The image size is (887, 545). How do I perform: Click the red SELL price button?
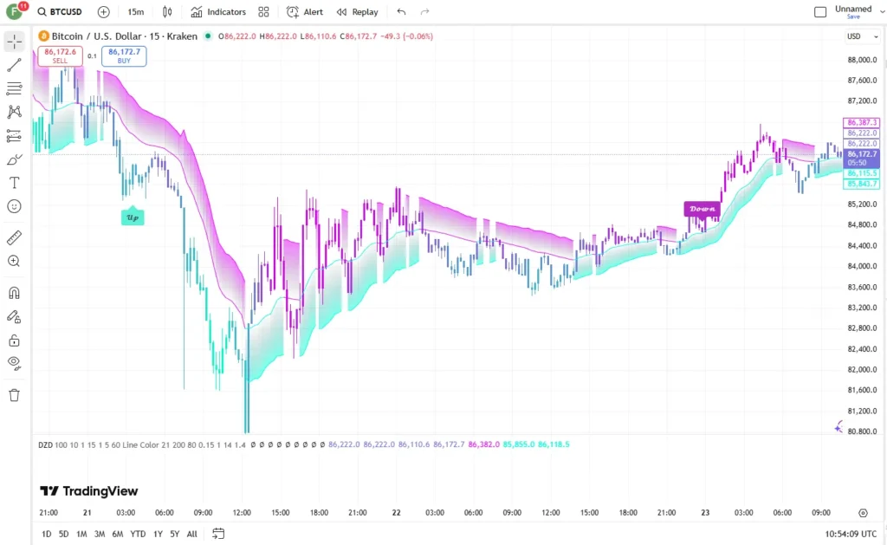[60, 56]
